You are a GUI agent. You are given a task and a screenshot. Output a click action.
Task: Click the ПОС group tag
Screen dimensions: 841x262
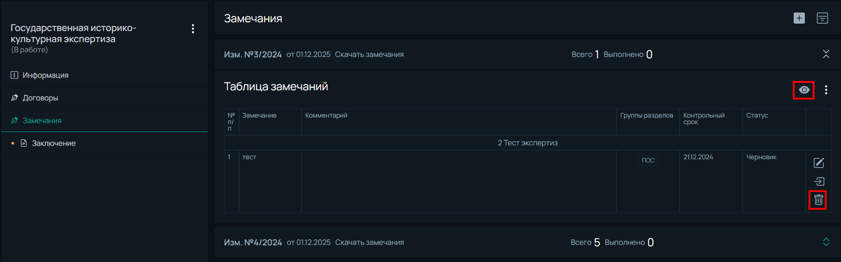click(648, 160)
